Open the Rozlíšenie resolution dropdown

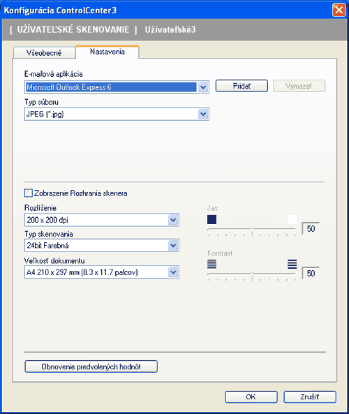[173, 220]
